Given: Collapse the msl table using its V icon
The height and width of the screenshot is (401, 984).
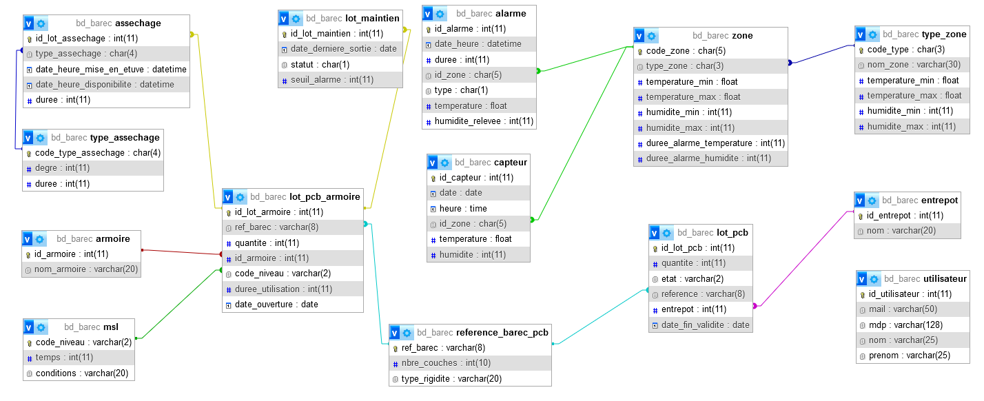Looking at the screenshot, I should tap(29, 327).
